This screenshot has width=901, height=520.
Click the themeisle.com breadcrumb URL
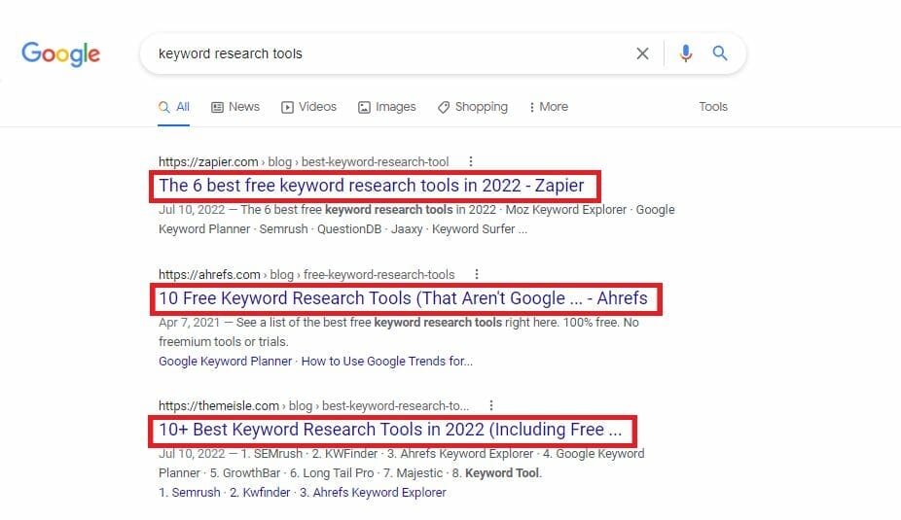pyautogui.click(x=313, y=405)
